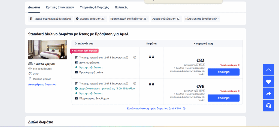
Task: Click the photo count icon on room image
Action: (x=63, y=57)
